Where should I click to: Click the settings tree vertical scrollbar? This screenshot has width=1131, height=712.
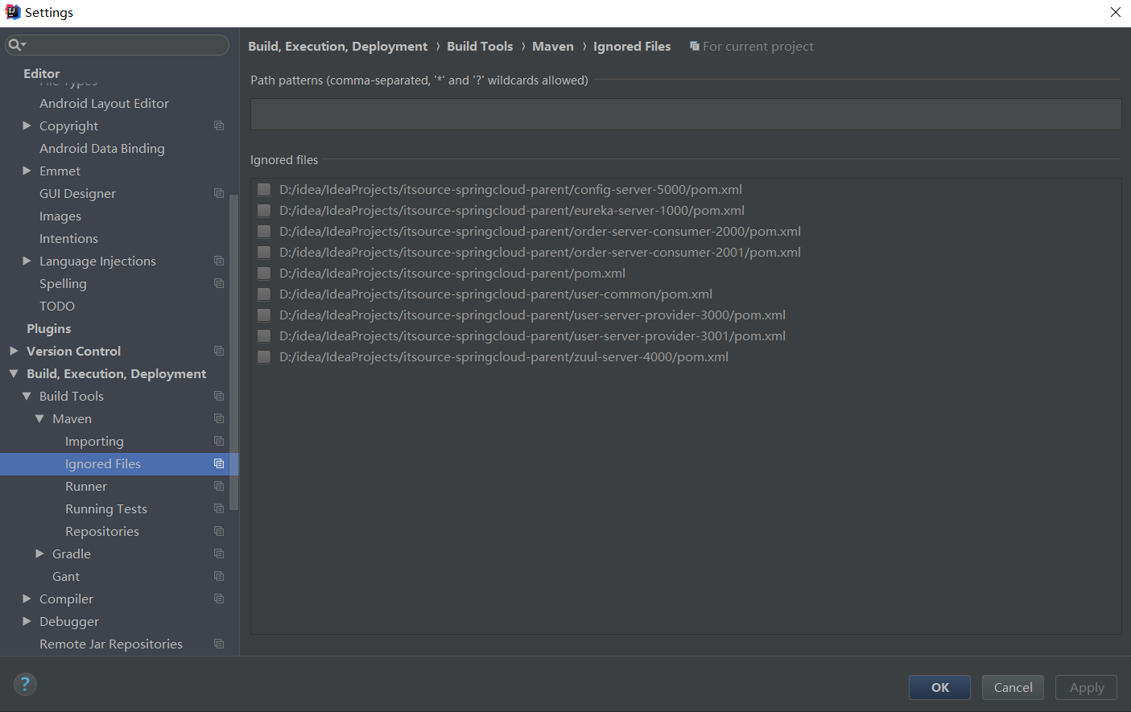tap(234, 352)
